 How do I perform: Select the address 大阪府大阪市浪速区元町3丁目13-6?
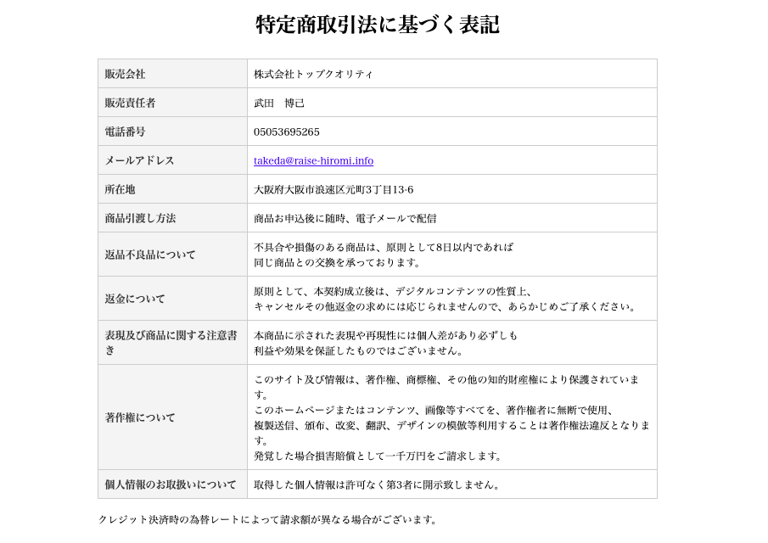(x=334, y=190)
